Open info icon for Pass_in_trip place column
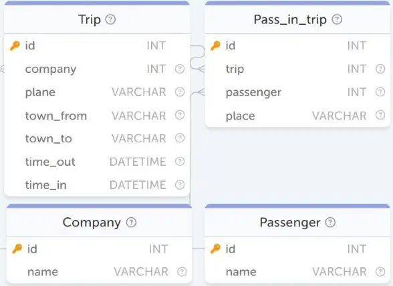 (x=380, y=115)
